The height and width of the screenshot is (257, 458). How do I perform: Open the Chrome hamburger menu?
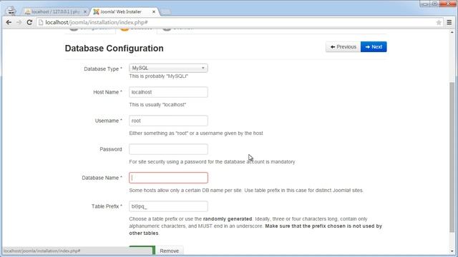449,22
